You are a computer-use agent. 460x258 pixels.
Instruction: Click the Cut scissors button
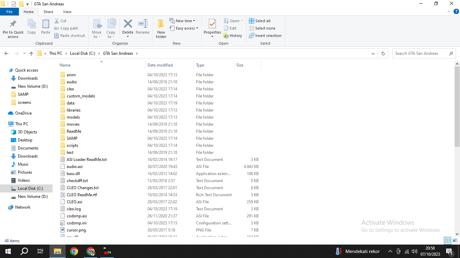tap(60, 21)
